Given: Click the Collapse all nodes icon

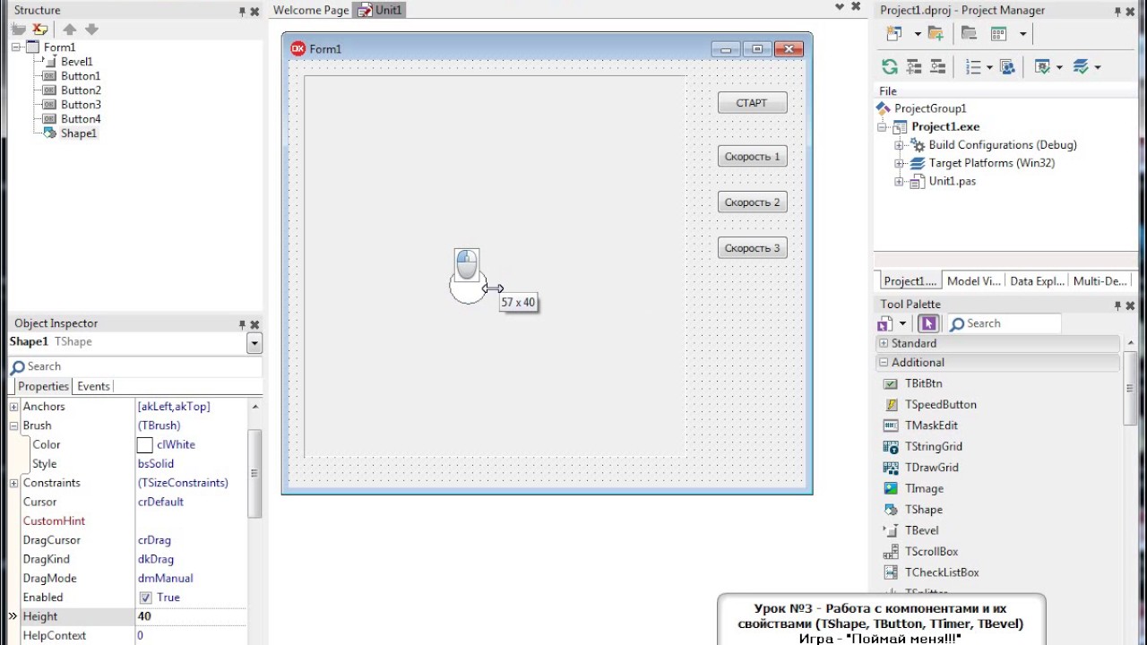Looking at the screenshot, I should 937,67.
